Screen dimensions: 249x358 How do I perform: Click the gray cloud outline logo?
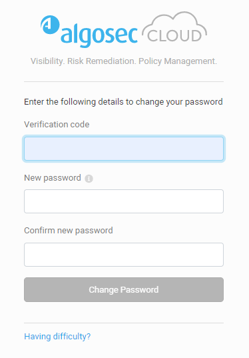175,27
